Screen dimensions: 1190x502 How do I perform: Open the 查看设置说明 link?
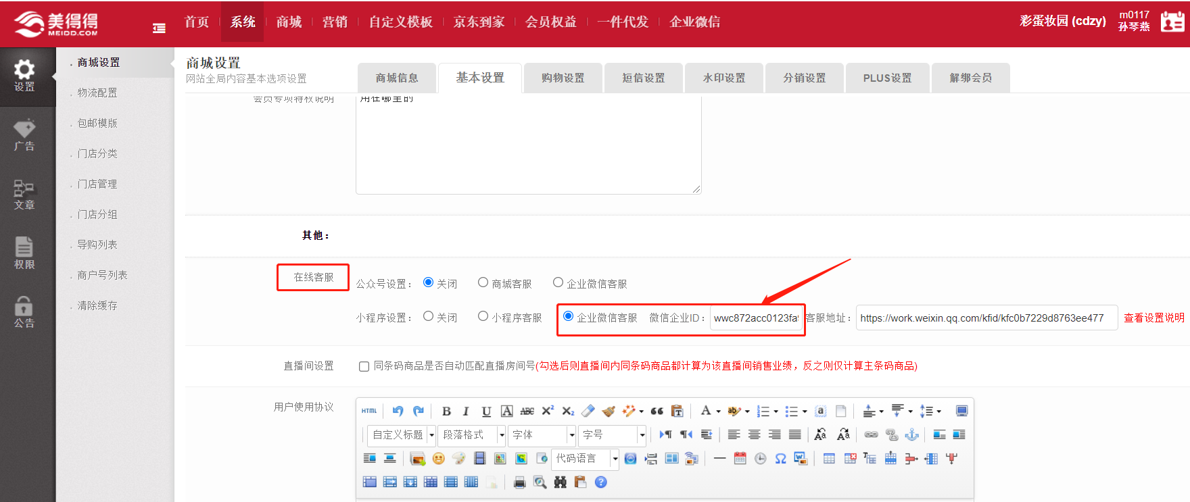(1153, 318)
